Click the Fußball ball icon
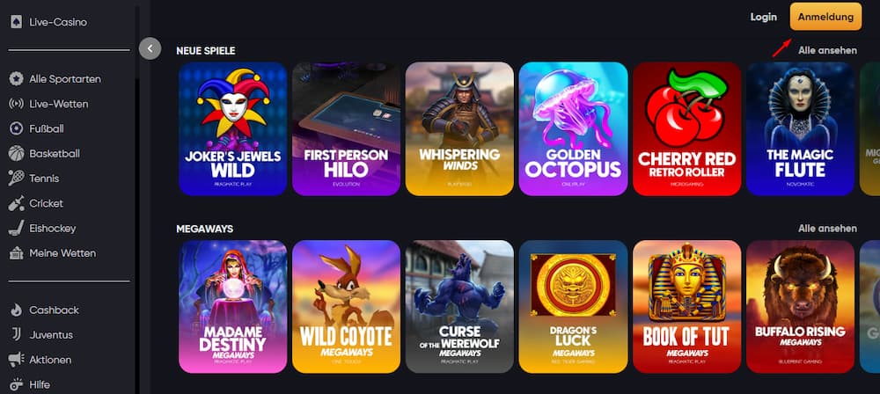Screen dimensions: 880x394 [x=16, y=128]
